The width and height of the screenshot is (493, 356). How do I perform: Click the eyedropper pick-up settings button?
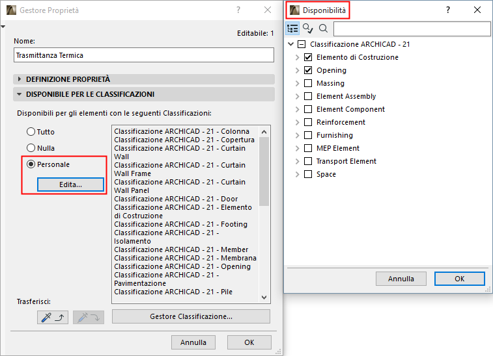[53, 317]
